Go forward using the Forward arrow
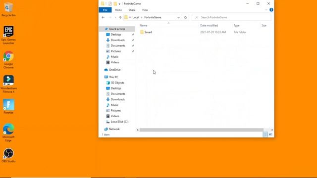Screen dimensions: 317x178 [110, 17]
